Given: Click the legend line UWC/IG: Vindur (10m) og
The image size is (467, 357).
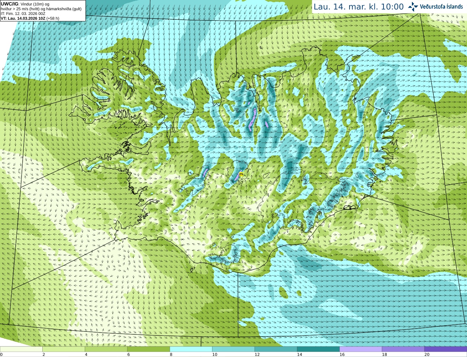Looking at the screenshot, I should [x=25, y=4].
